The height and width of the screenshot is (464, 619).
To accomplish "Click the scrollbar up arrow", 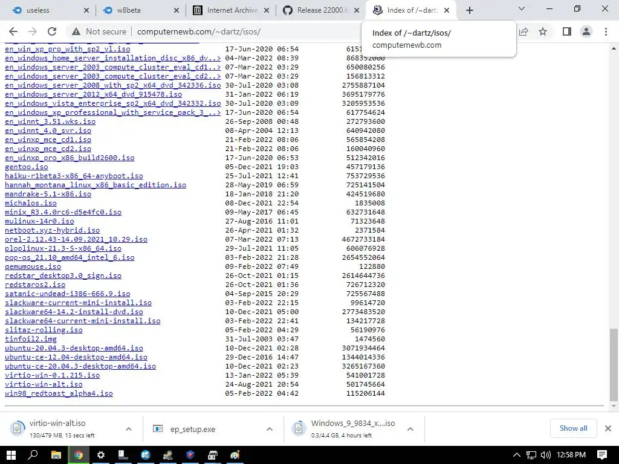I will click(614, 48).
